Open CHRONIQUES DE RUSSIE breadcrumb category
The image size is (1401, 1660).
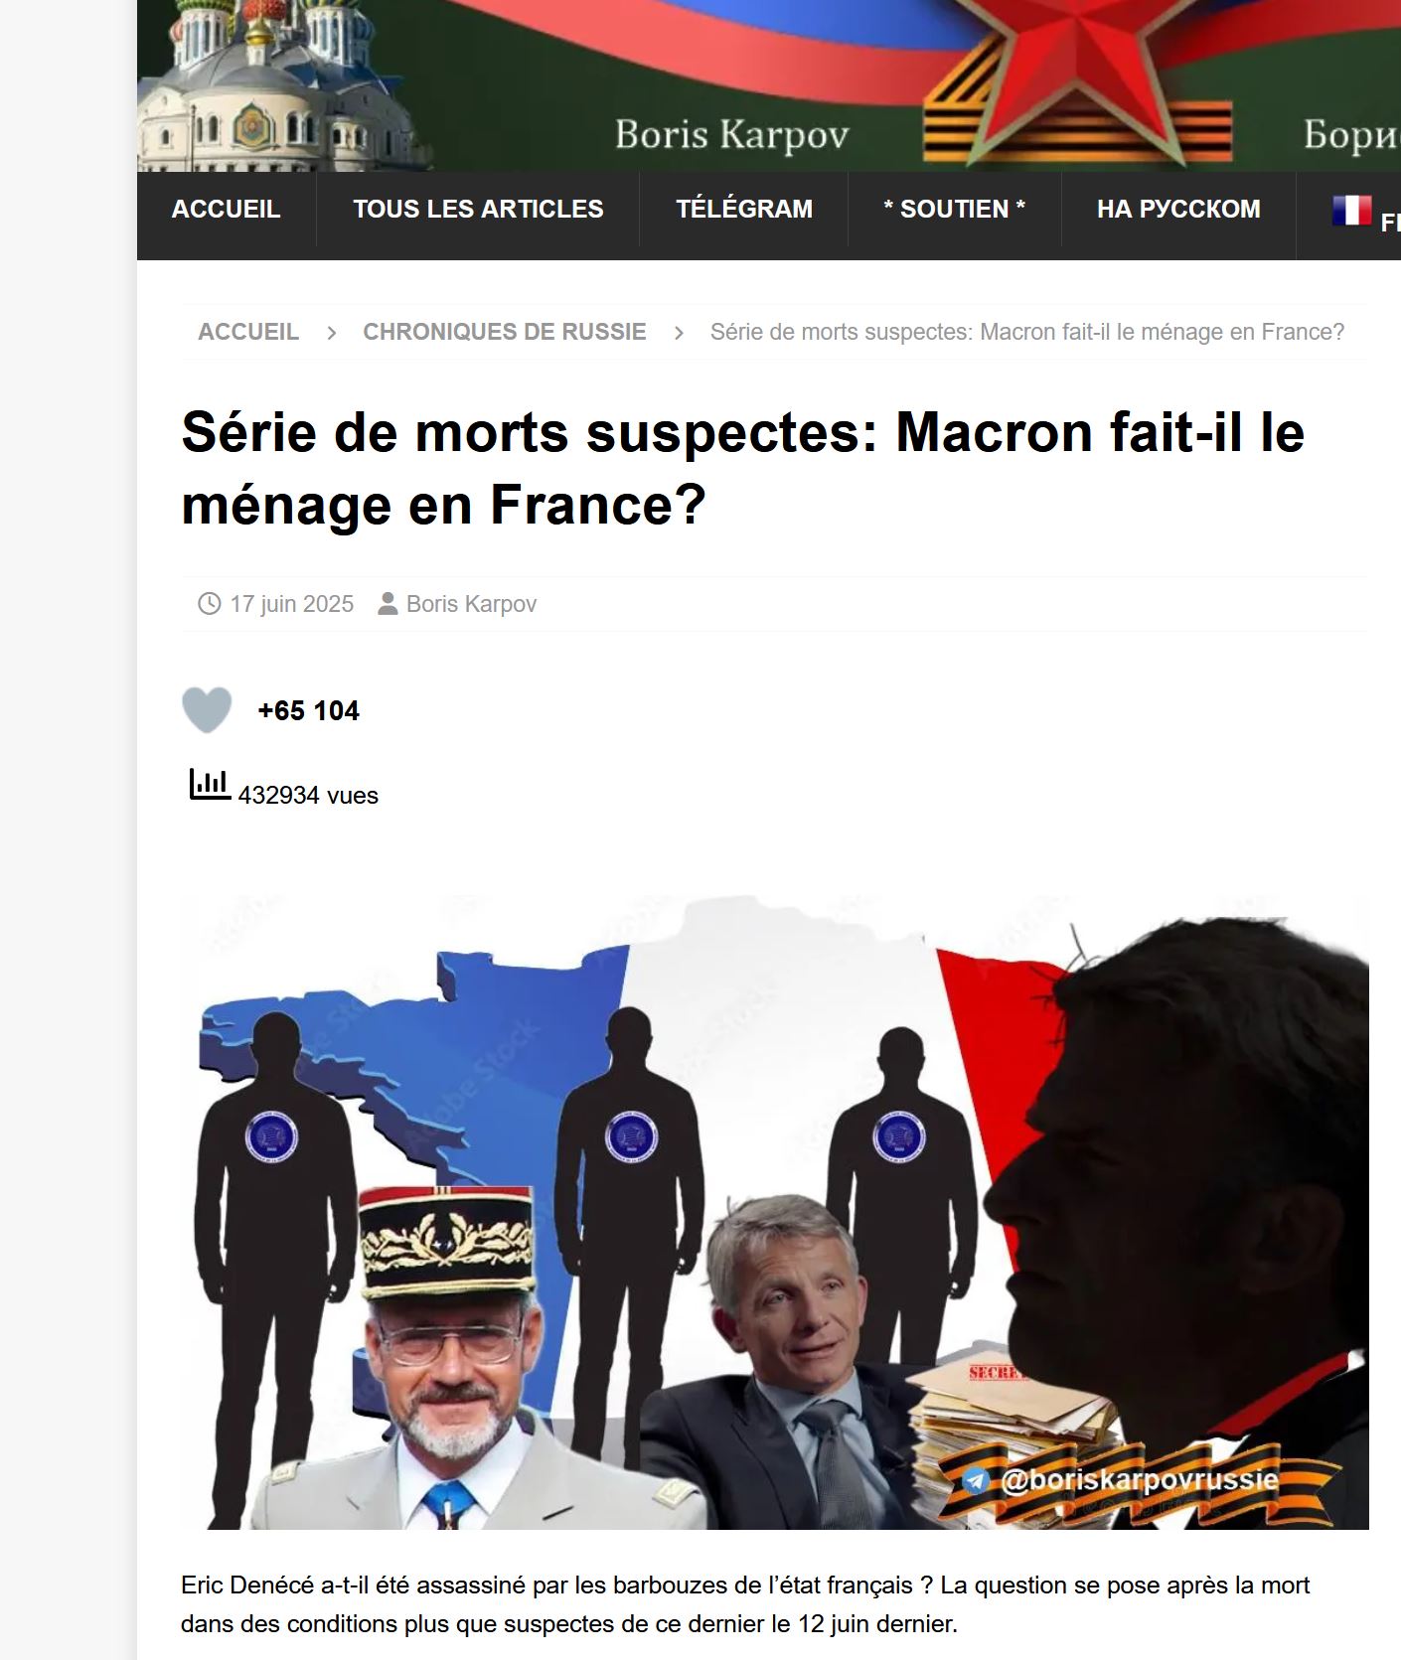505,332
